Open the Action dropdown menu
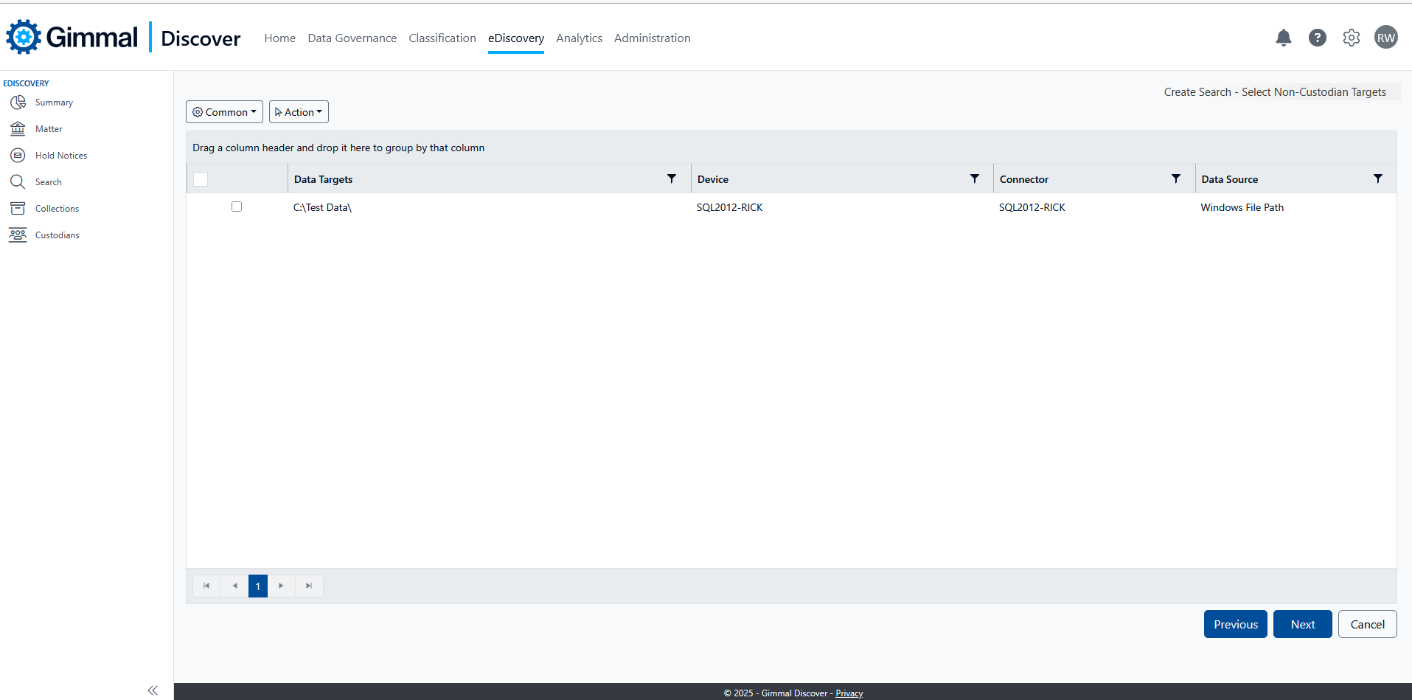The height and width of the screenshot is (700, 1412). coord(299,112)
